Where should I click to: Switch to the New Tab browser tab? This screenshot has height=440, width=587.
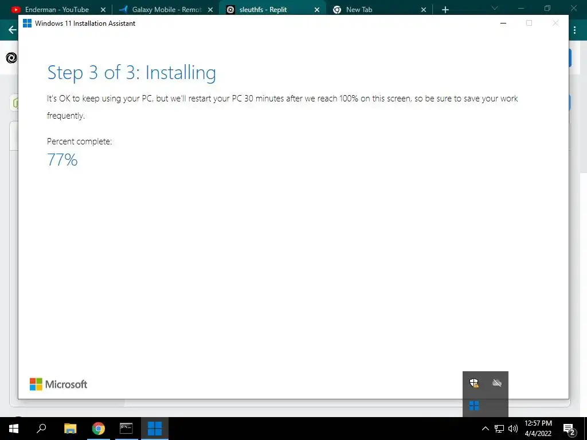pos(359,10)
